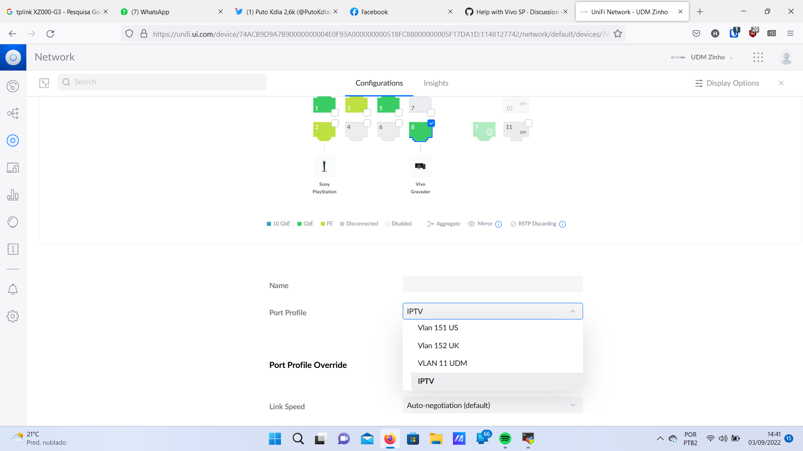803x451 pixels.
Task: Open the Firefox application menu
Action: [790, 34]
